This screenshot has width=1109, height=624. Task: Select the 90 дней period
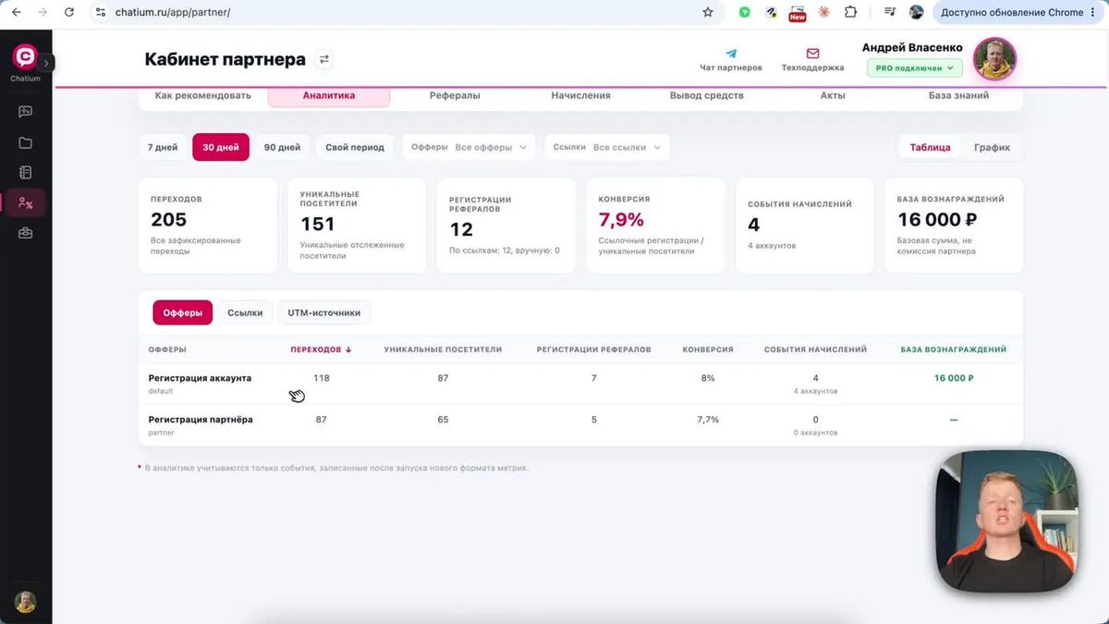pos(282,147)
